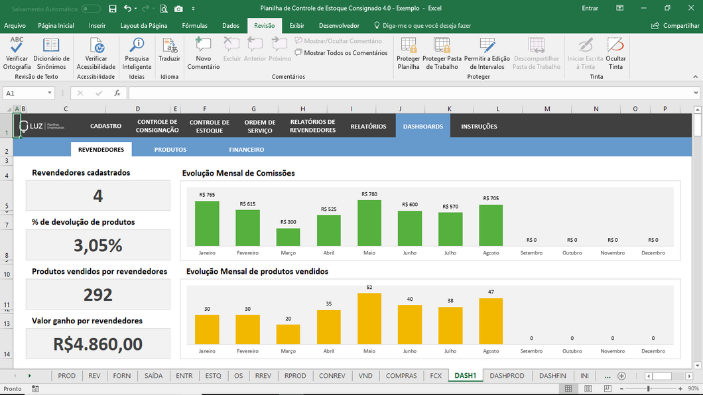Show more sheet tabs via ellipsis
703x395 pixels.
pos(607,376)
